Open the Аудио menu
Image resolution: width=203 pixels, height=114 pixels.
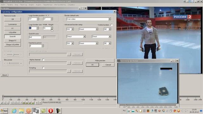point(38,5)
